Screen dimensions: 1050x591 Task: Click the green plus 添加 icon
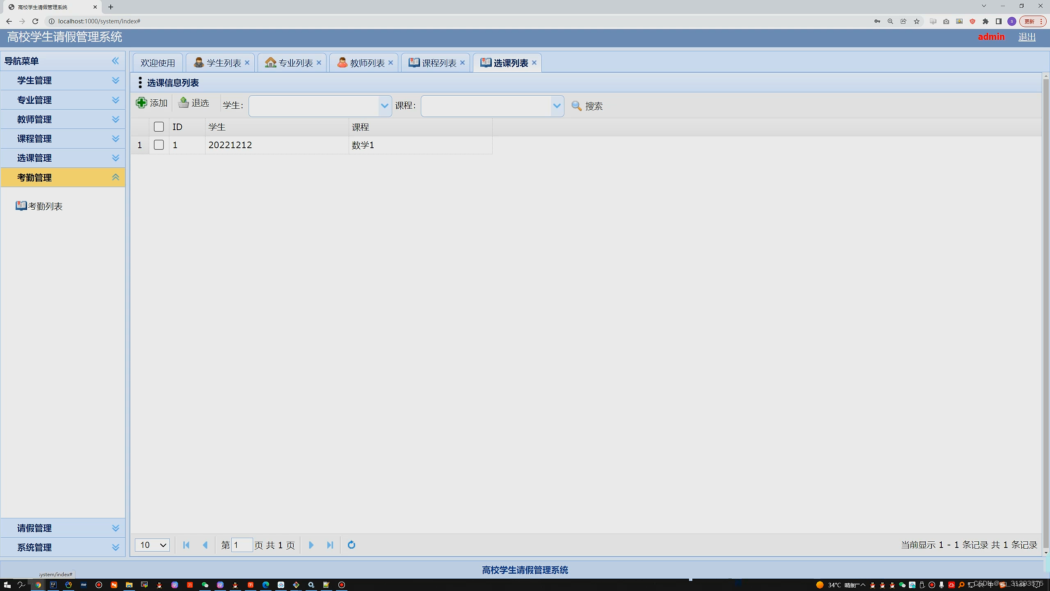(x=142, y=103)
